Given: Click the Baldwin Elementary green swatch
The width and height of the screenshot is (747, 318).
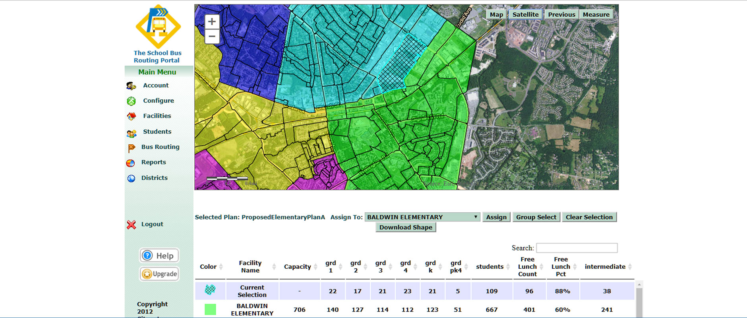Looking at the screenshot, I should (x=210, y=309).
